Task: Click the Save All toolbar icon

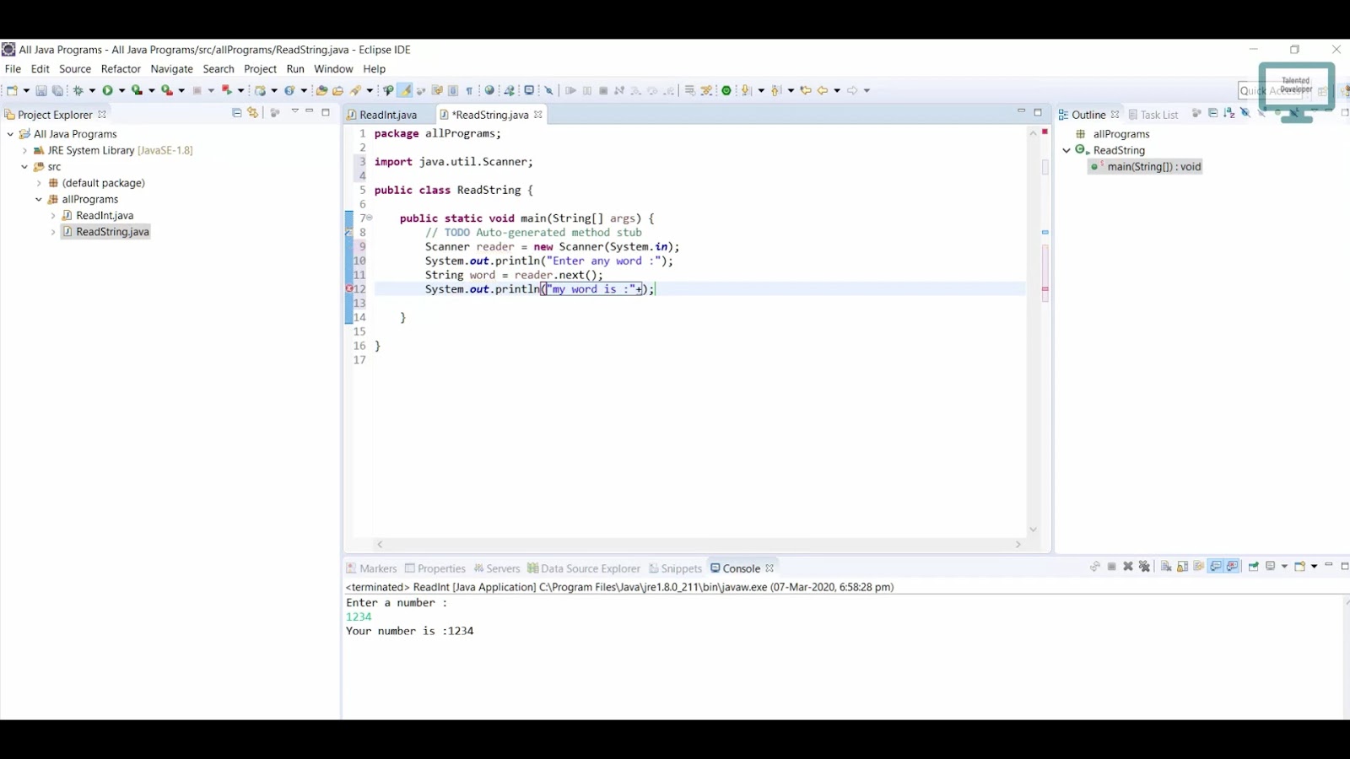Action: point(57,90)
